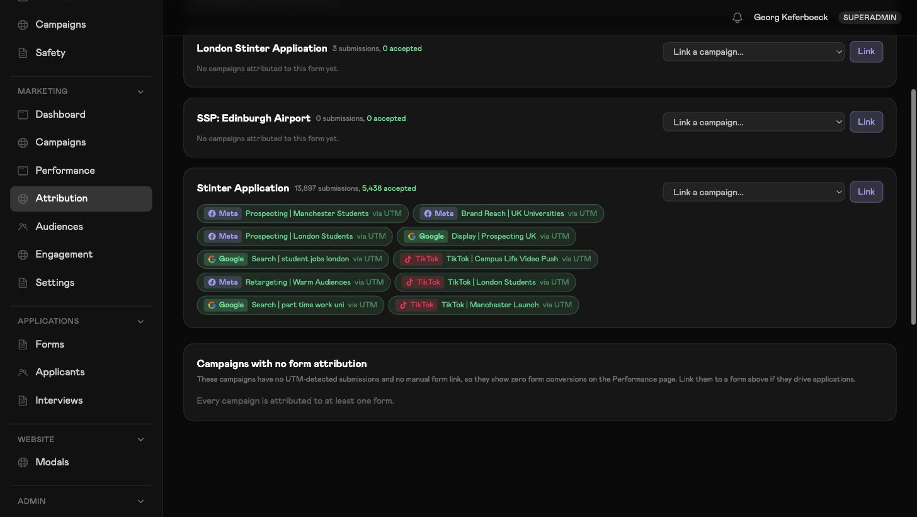Click 'Search | part time work uni' text
Screen dimensions: 917x517
pyautogui.click(x=298, y=305)
